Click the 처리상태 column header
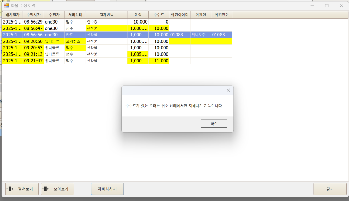Image resolution: width=349 pixels, height=201 pixels. 75,15
